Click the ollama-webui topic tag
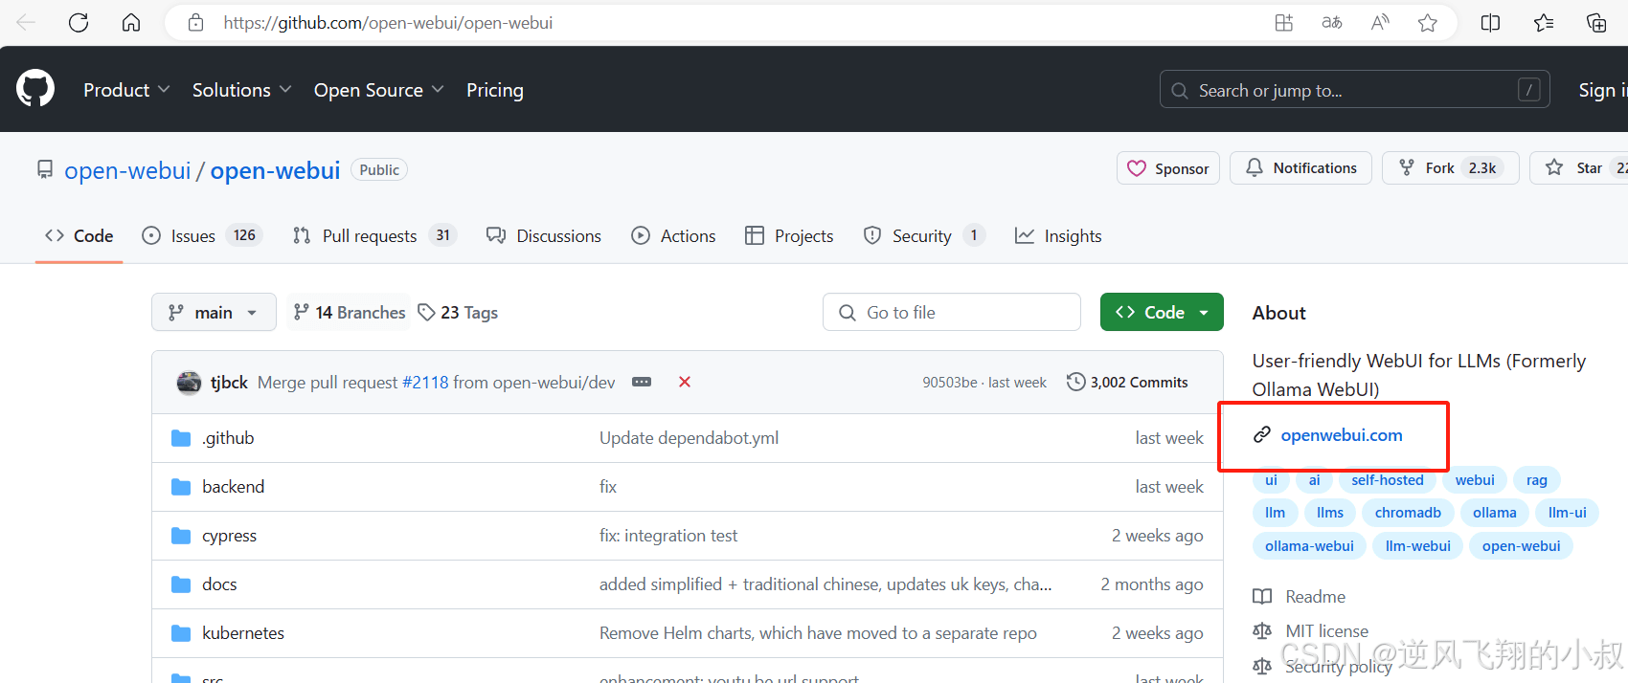The height and width of the screenshot is (683, 1628). pos(1309,546)
